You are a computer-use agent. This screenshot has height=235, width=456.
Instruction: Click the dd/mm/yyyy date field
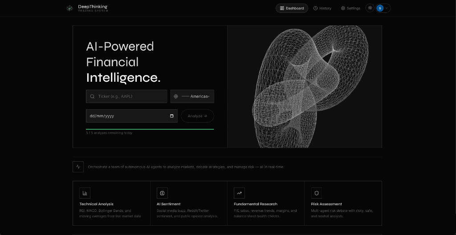132,116
